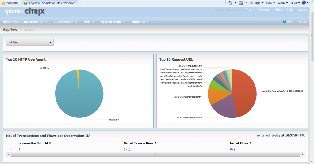Expand the Splunk for Citrix NetScaler menu
Image resolution: width=314 pixels, height=164 pixels.
tap(25, 22)
